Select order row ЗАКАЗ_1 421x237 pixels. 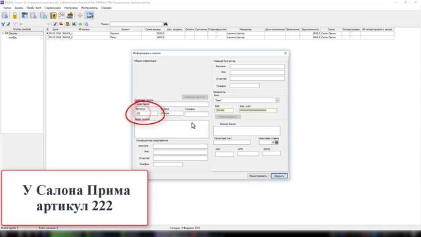coord(220,34)
